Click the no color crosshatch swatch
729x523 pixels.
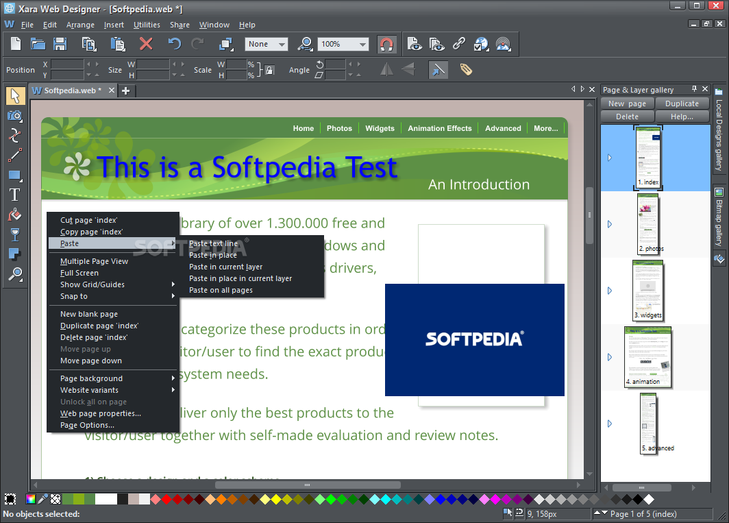coord(55,499)
